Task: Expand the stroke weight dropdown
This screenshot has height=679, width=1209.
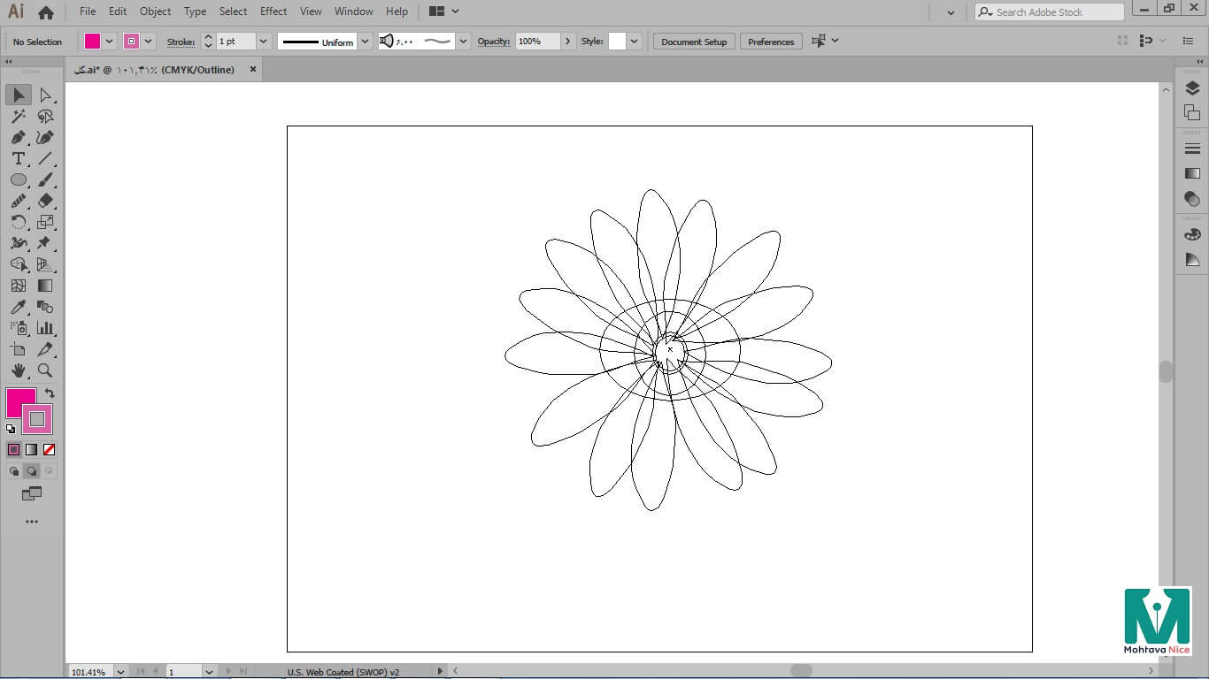Action: tap(263, 42)
